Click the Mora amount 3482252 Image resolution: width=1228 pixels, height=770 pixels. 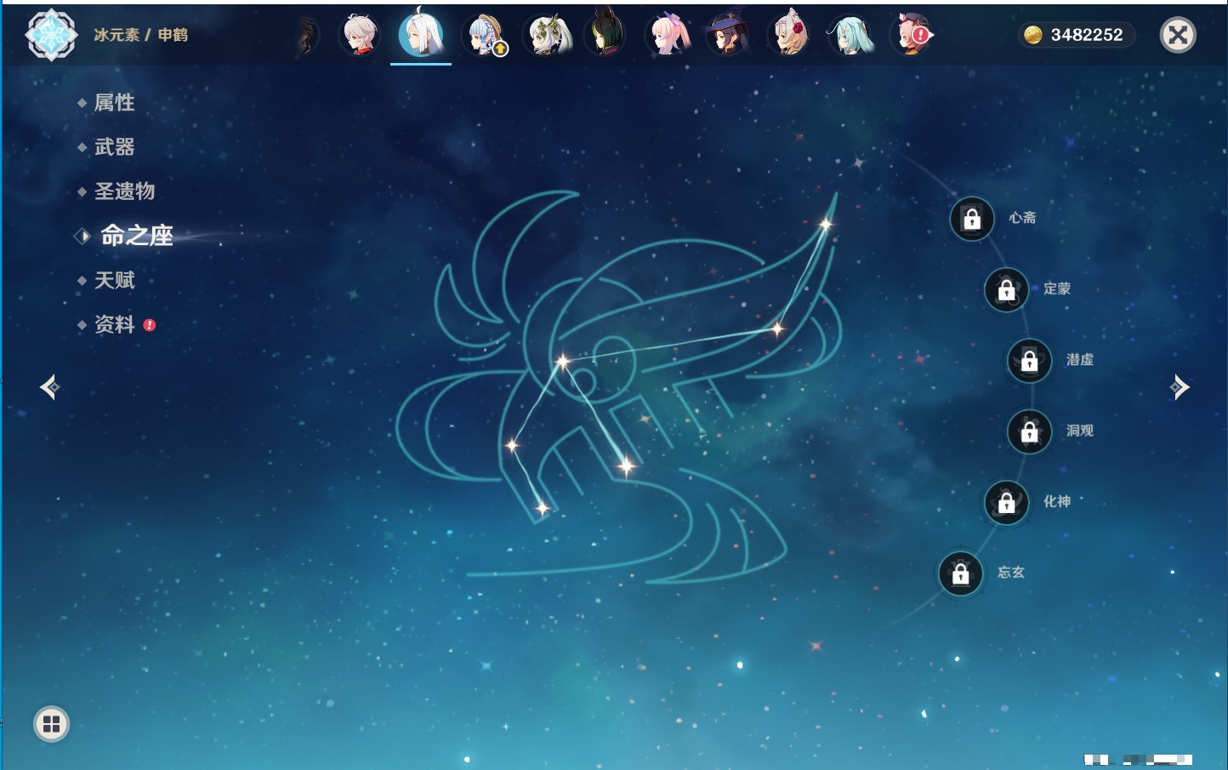(1087, 35)
